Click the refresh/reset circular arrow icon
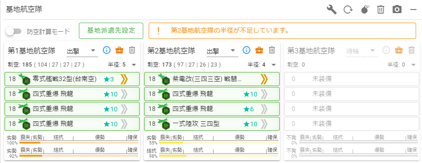Image resolution: width=422 pixels, height=163 pixels. pos(348,10)
